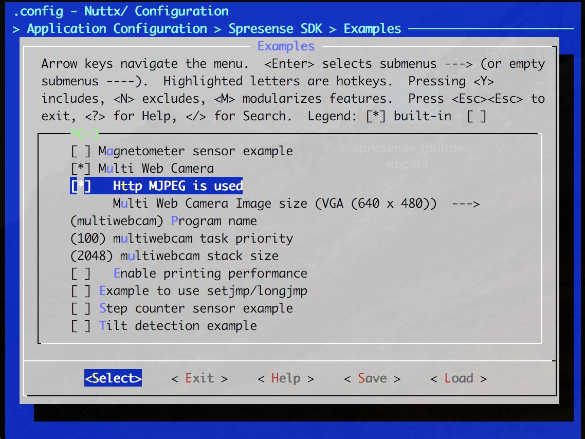Load a saved configuration file
585x439 pixels.
click(458, 378)
